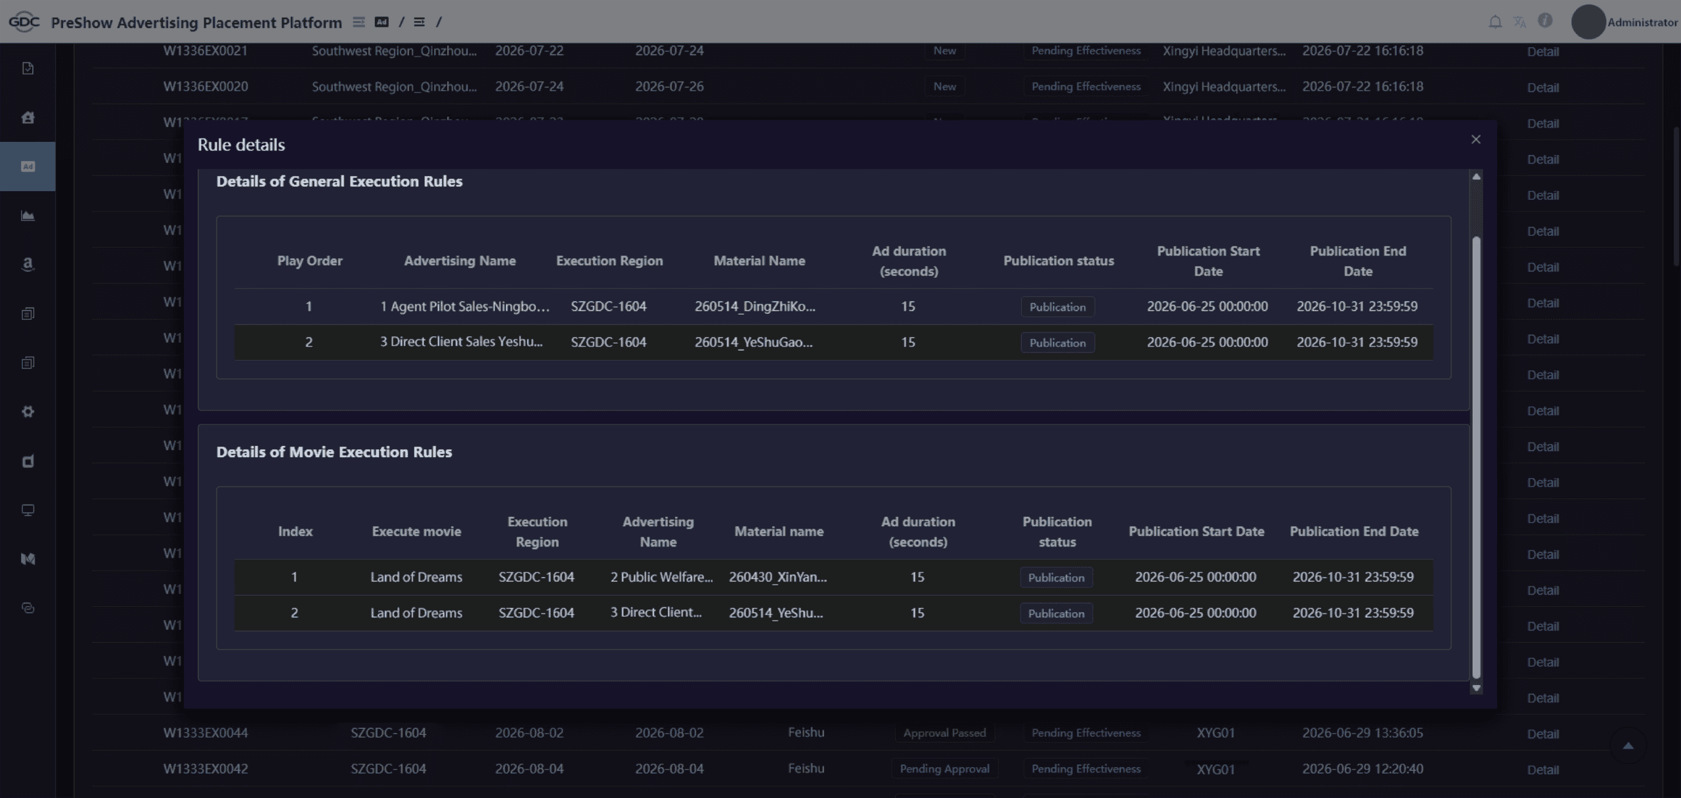Click 'Details of Movie Execution Rules' heading
Image resolution: width=1681 pixels, height=798 pixels.
click(x=334, y=452)
